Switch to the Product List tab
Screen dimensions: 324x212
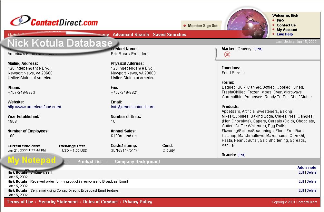click(90, 162)
